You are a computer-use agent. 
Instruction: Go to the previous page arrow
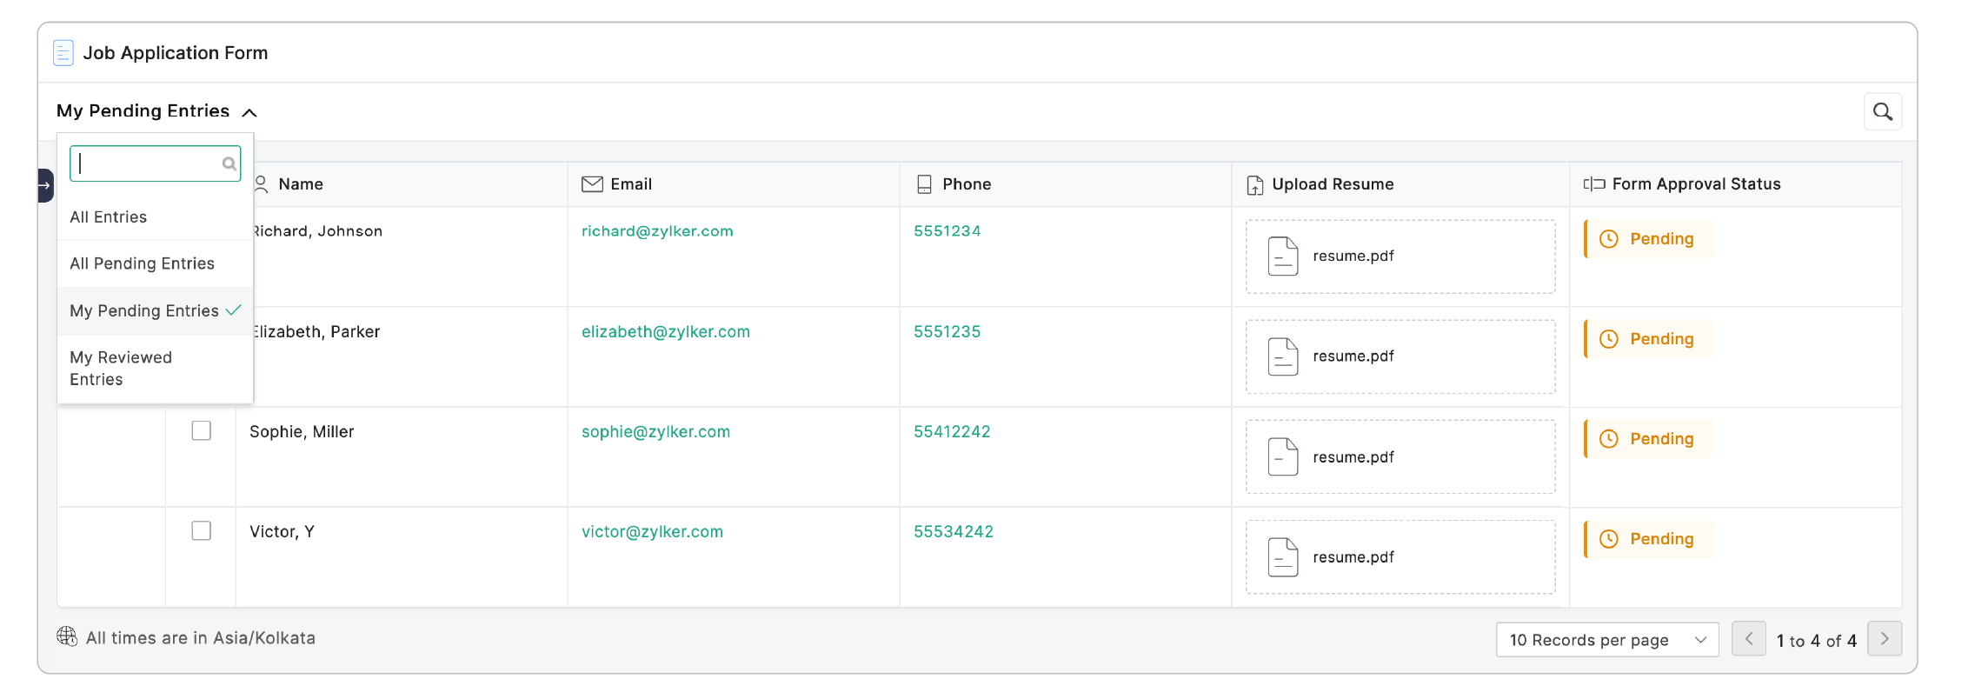click(x=1748, y=639)
